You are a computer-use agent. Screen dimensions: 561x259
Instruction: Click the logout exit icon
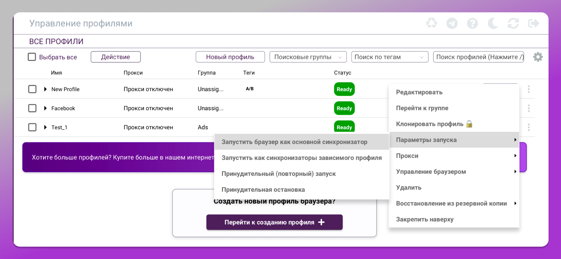pos(534,24)
